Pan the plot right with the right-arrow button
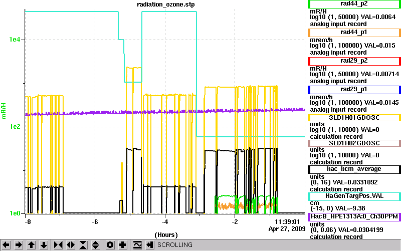 pyautogui.click(x=19, y=245)
